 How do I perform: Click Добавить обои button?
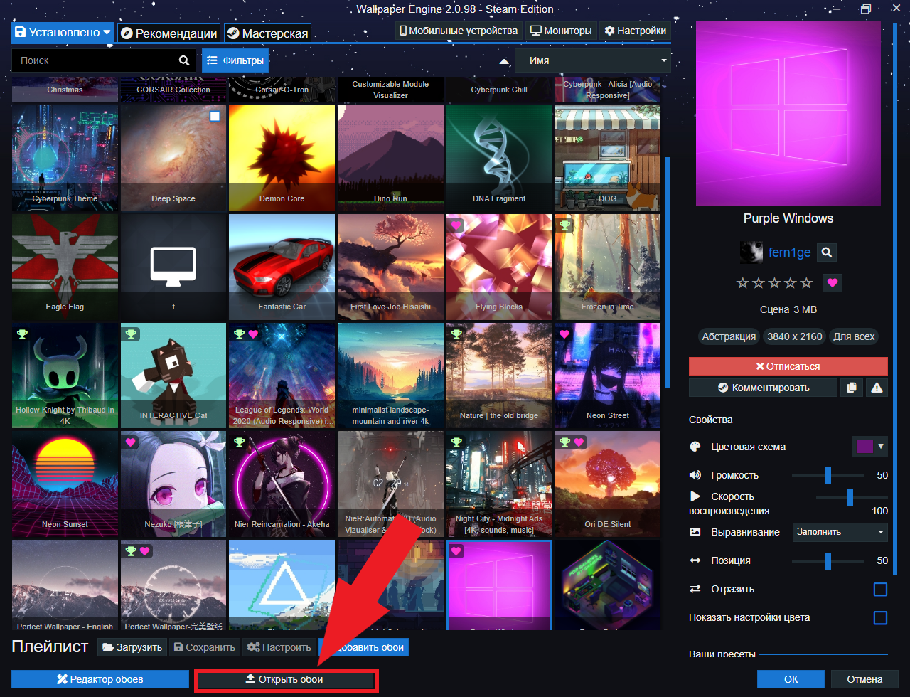point(364,647)
